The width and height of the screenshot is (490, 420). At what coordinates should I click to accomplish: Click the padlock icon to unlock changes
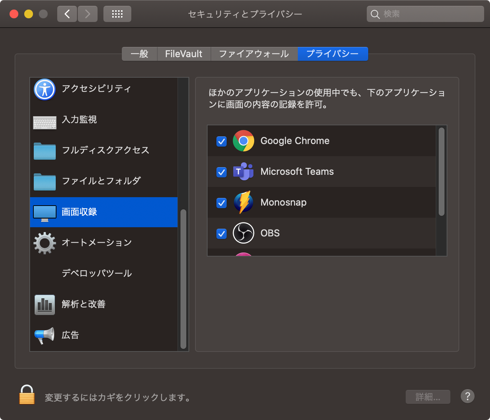point(27,394)
